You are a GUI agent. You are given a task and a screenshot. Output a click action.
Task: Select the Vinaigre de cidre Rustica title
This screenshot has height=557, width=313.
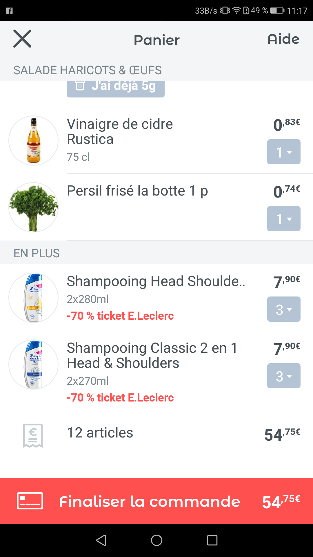click(120, 131)
